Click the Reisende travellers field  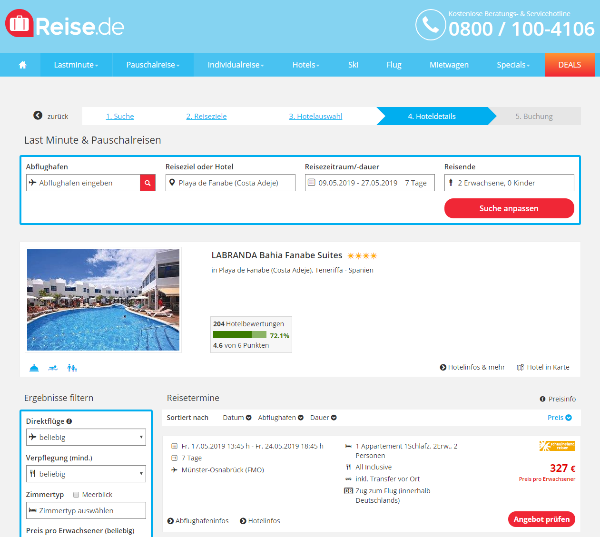pos(509,183)
